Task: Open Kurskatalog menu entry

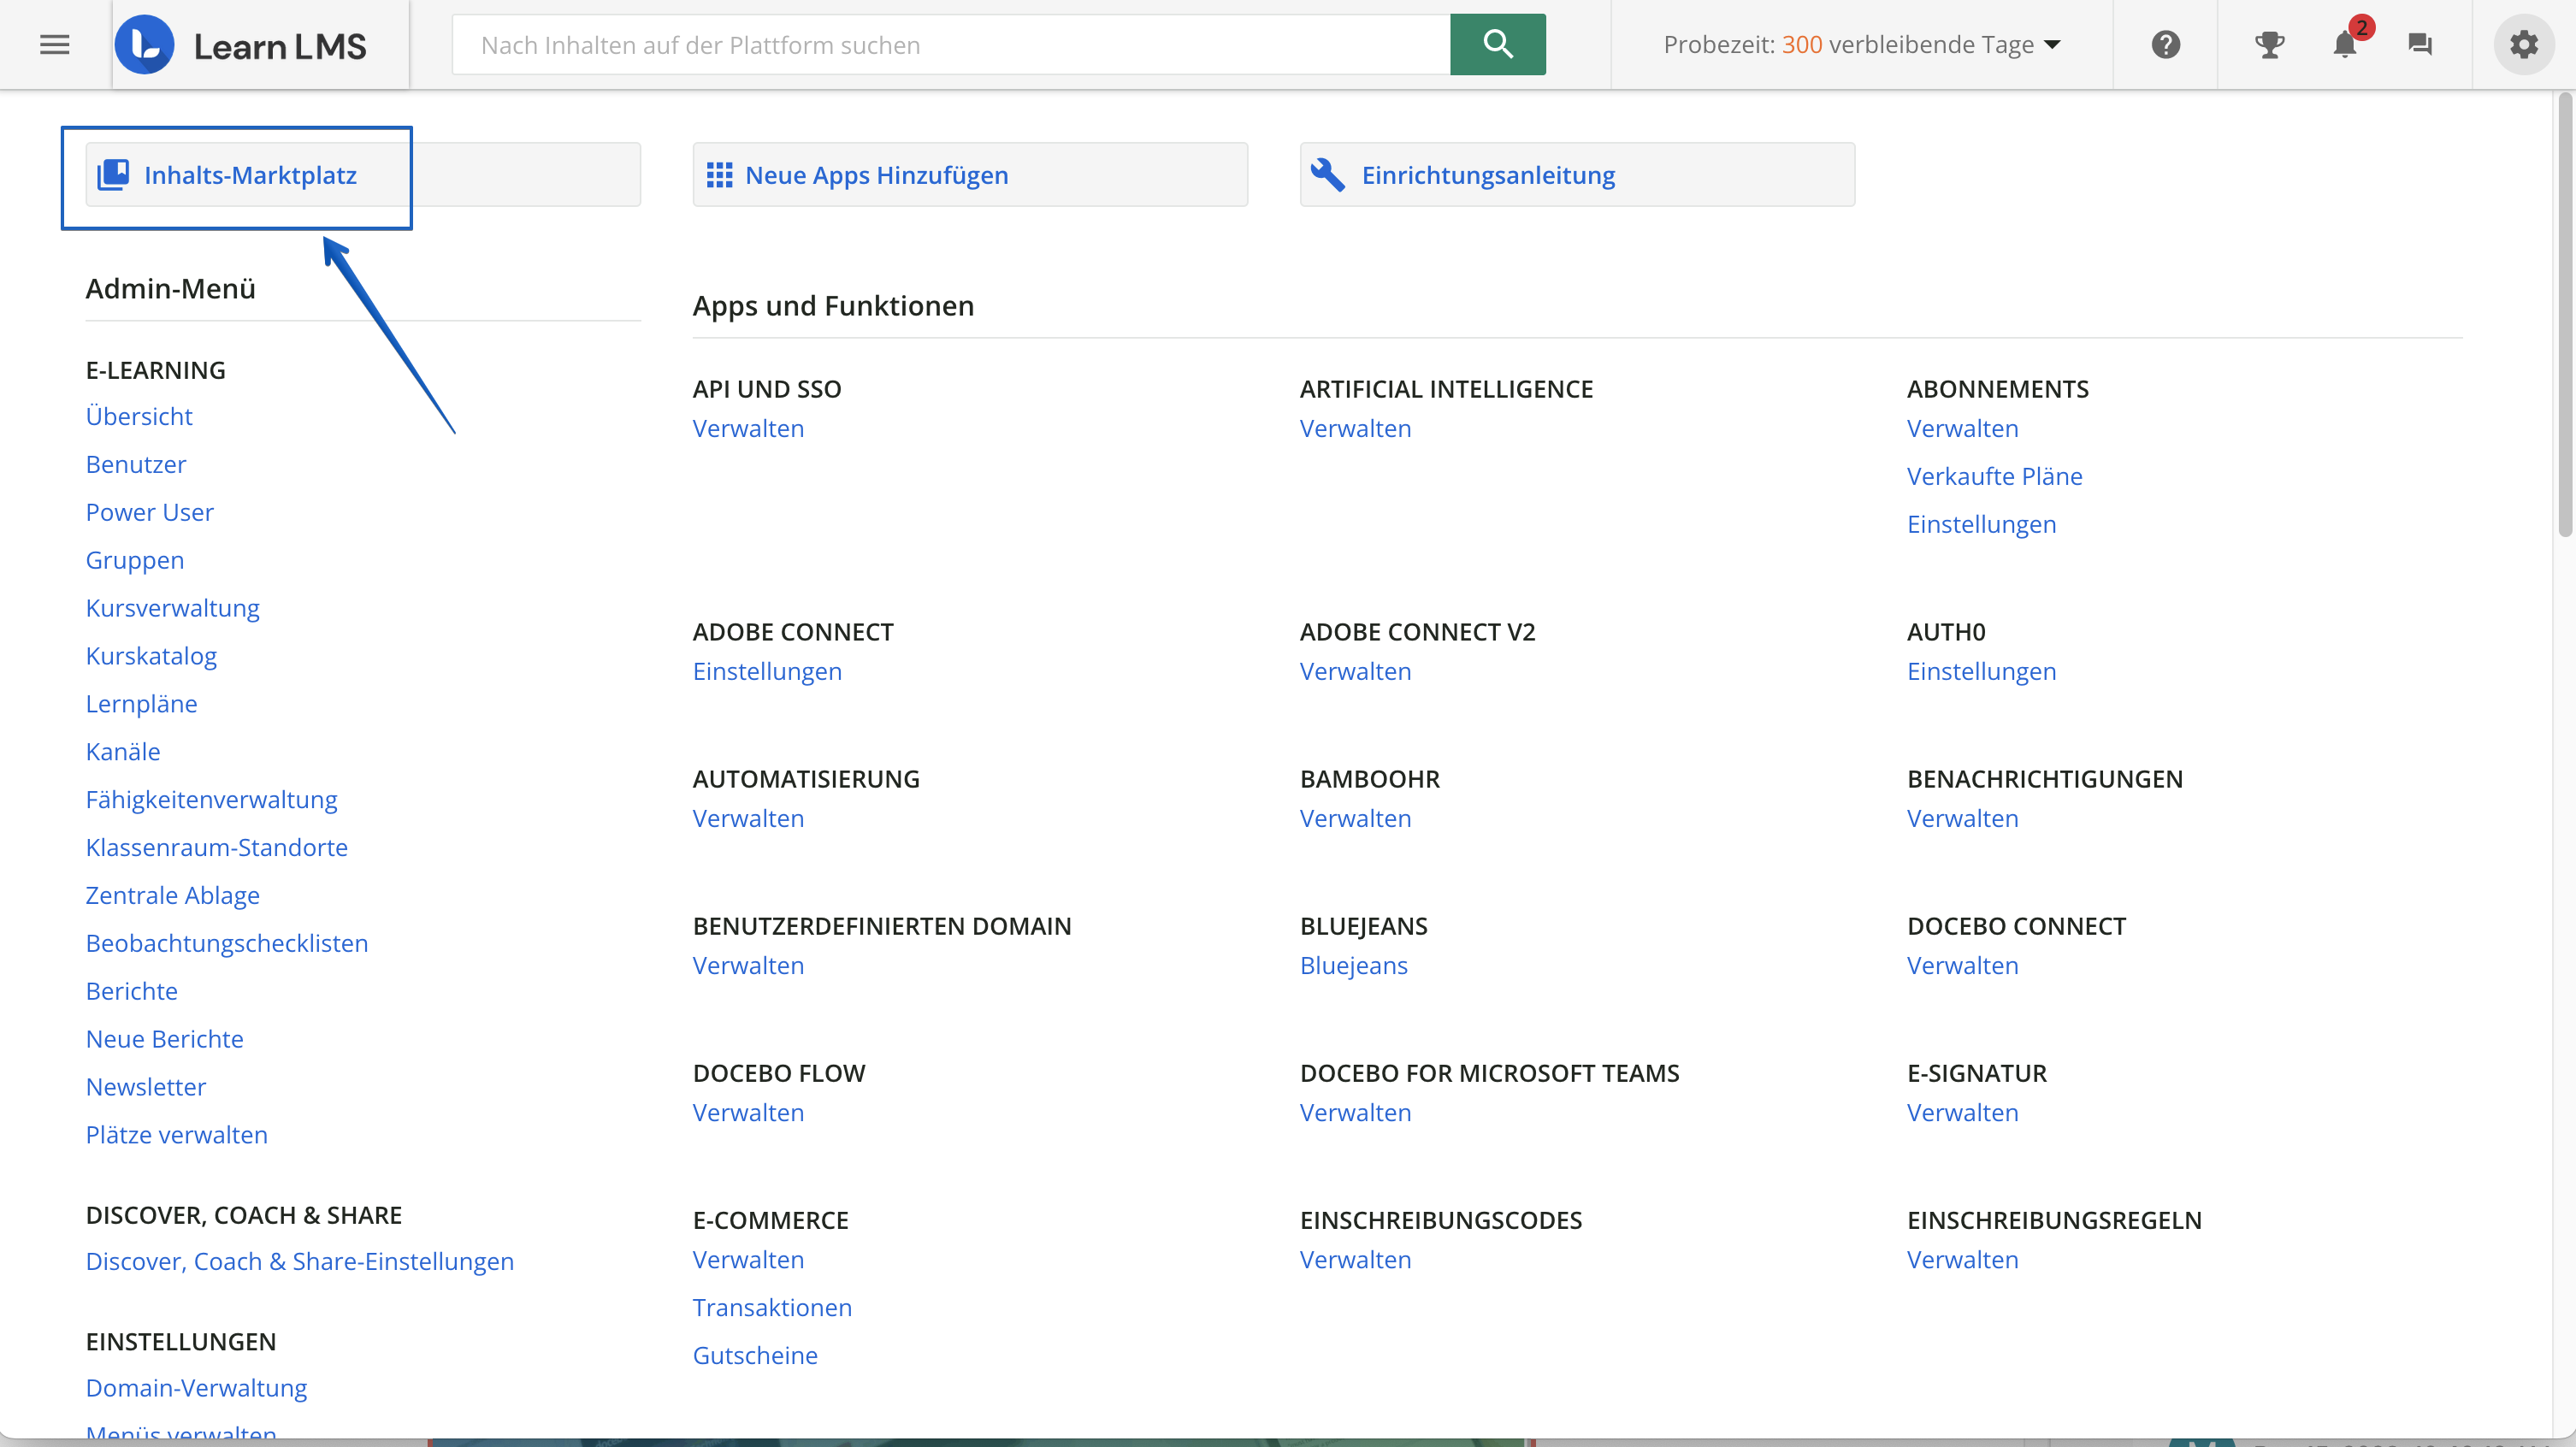Action: click(151, 656)
